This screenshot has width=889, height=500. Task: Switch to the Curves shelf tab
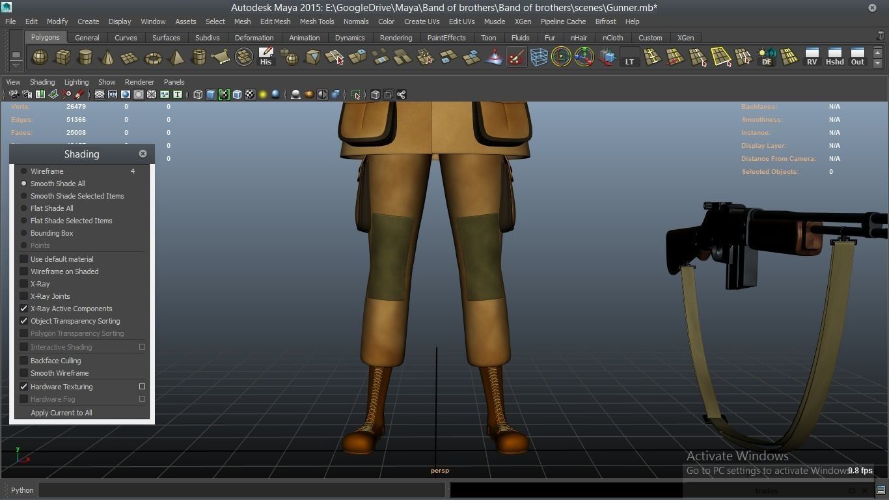[126, 38]
